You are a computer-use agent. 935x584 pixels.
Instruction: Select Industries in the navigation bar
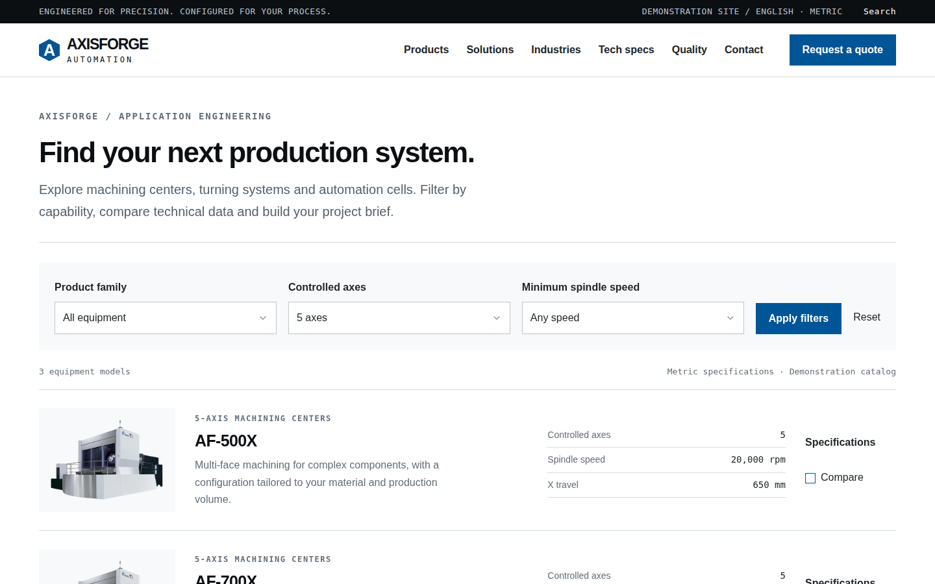click(x=556, y=50)
